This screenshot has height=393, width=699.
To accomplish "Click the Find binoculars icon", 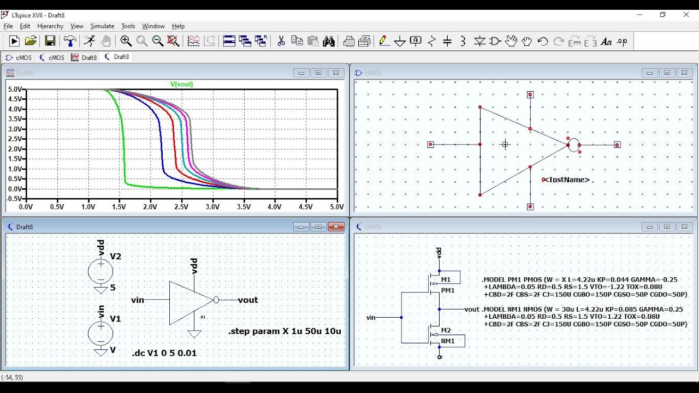I will click(x=329, y=41).
